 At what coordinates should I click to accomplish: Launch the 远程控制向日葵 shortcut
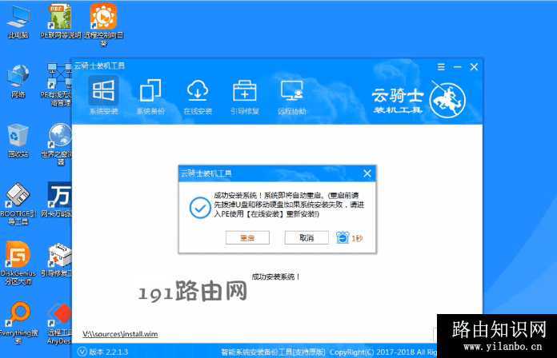[x=103, y=25]
